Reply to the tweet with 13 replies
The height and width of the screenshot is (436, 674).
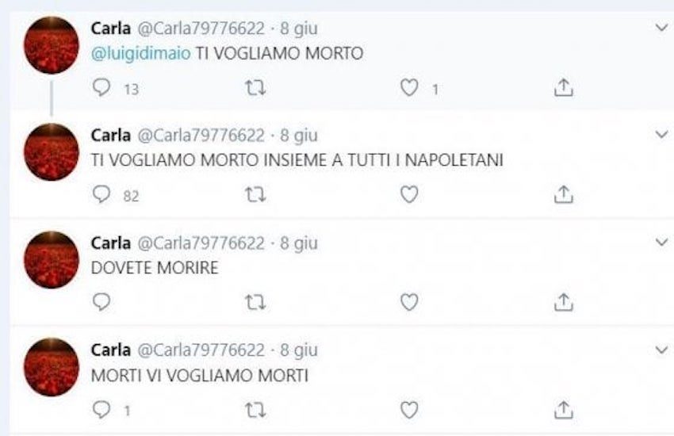(101, 89)
